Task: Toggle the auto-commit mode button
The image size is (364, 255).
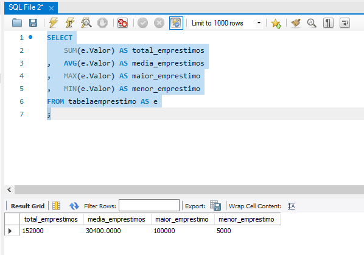Action: pos(176,23)
